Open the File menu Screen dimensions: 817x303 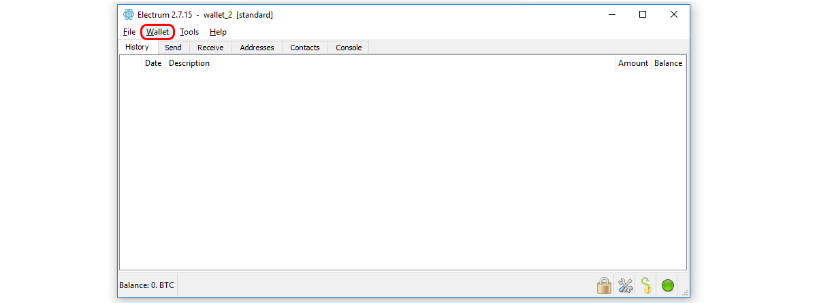point(129,32)
